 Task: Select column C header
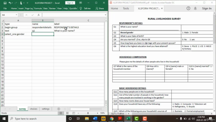88,20
